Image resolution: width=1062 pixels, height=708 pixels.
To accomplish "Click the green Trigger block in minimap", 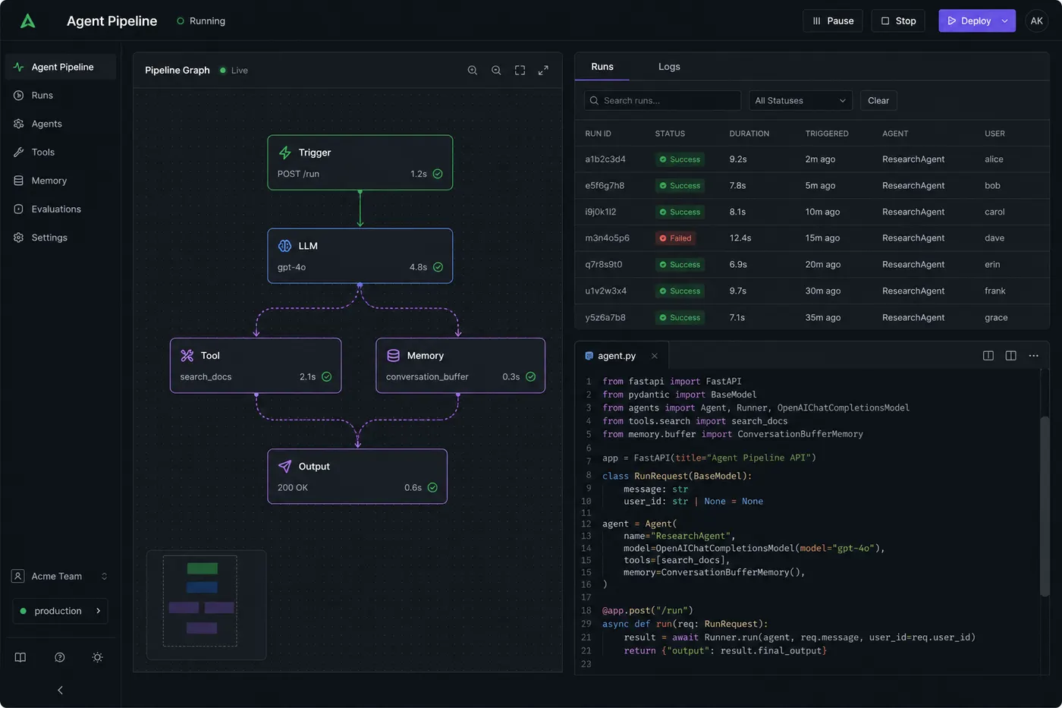I will [202, 568].
